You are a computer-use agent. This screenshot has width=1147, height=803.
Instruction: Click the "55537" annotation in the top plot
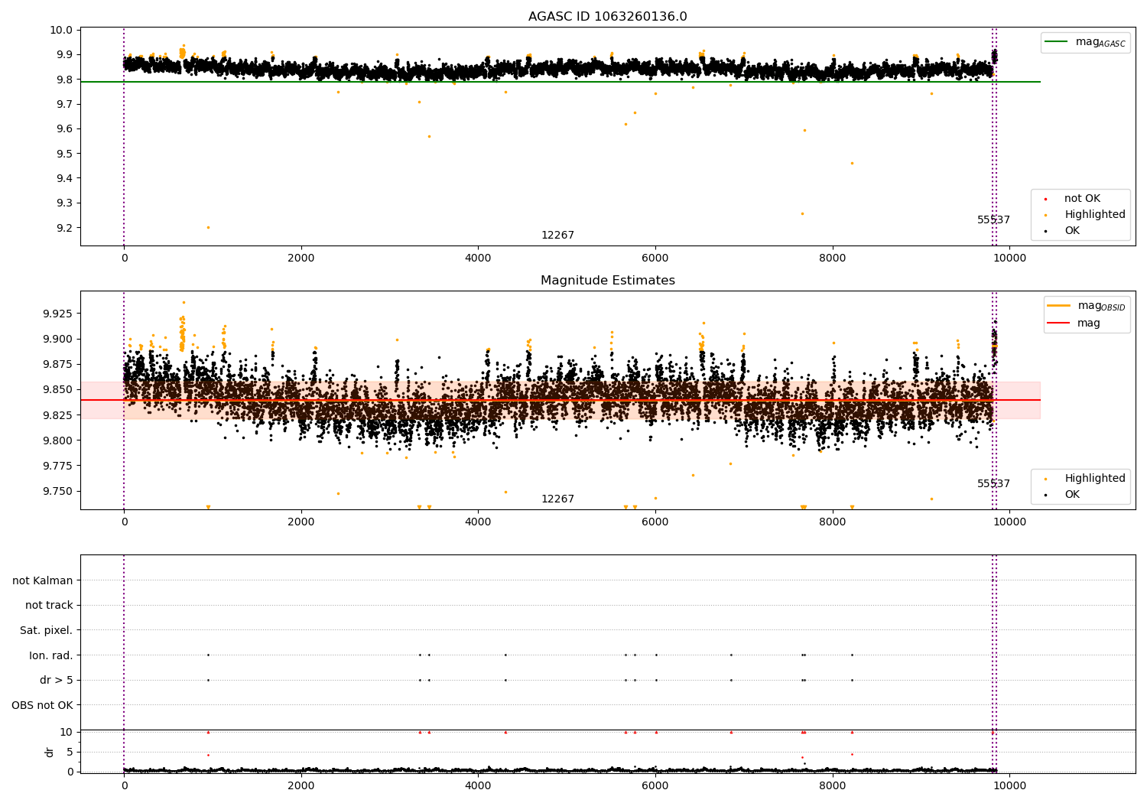point(993,220)
